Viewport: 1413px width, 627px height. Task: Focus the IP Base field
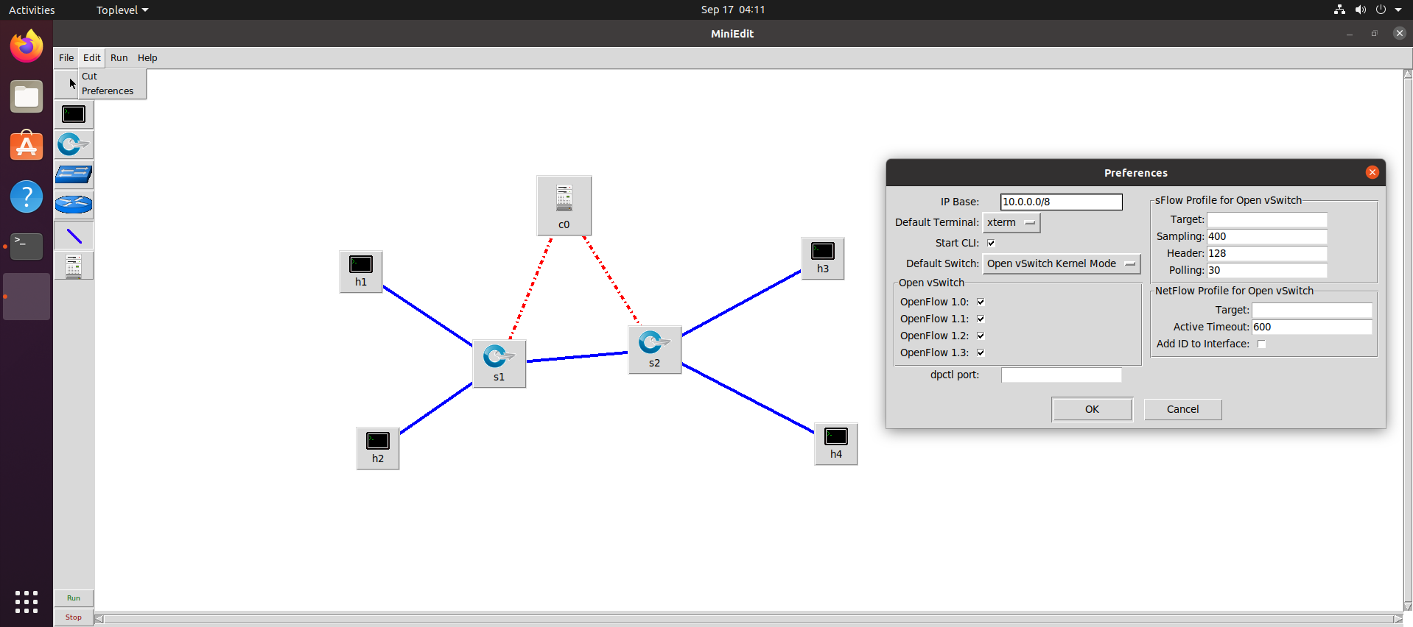[x=1062, y=202]
